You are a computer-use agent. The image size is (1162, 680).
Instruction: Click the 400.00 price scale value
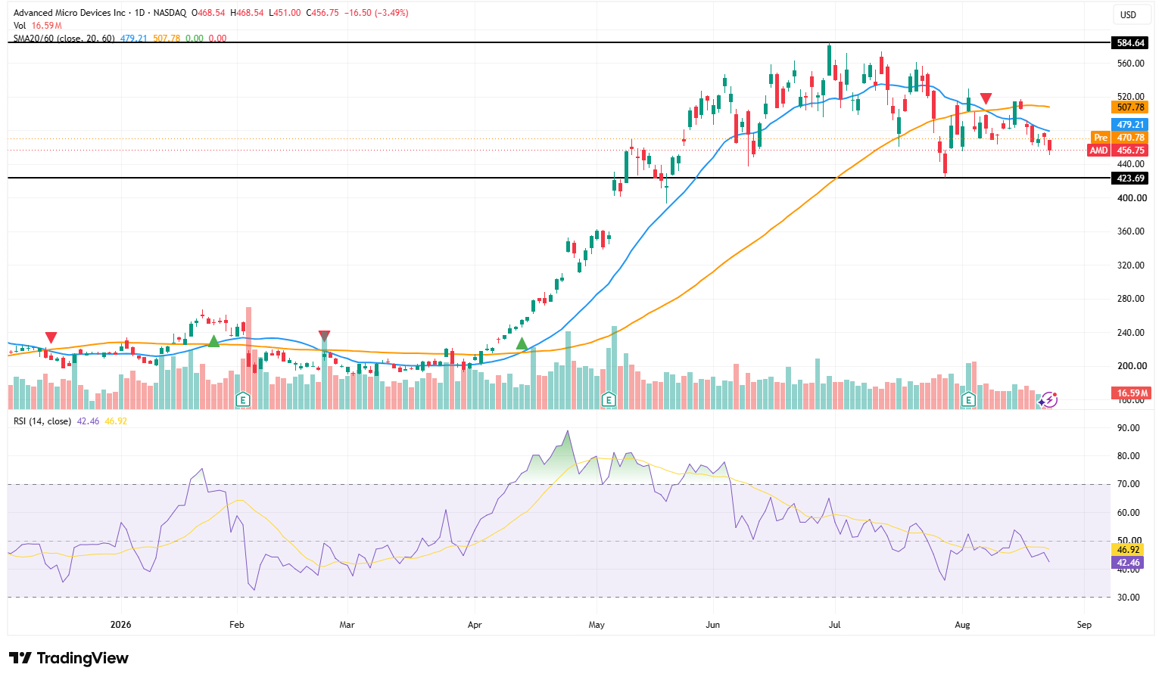coord(1131,198)
